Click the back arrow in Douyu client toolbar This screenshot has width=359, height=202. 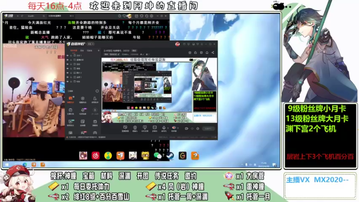(18, 16)
